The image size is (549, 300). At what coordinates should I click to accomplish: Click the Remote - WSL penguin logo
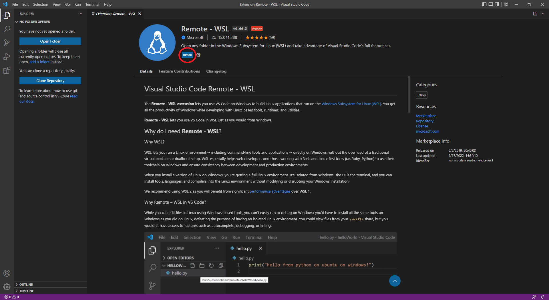157,43
